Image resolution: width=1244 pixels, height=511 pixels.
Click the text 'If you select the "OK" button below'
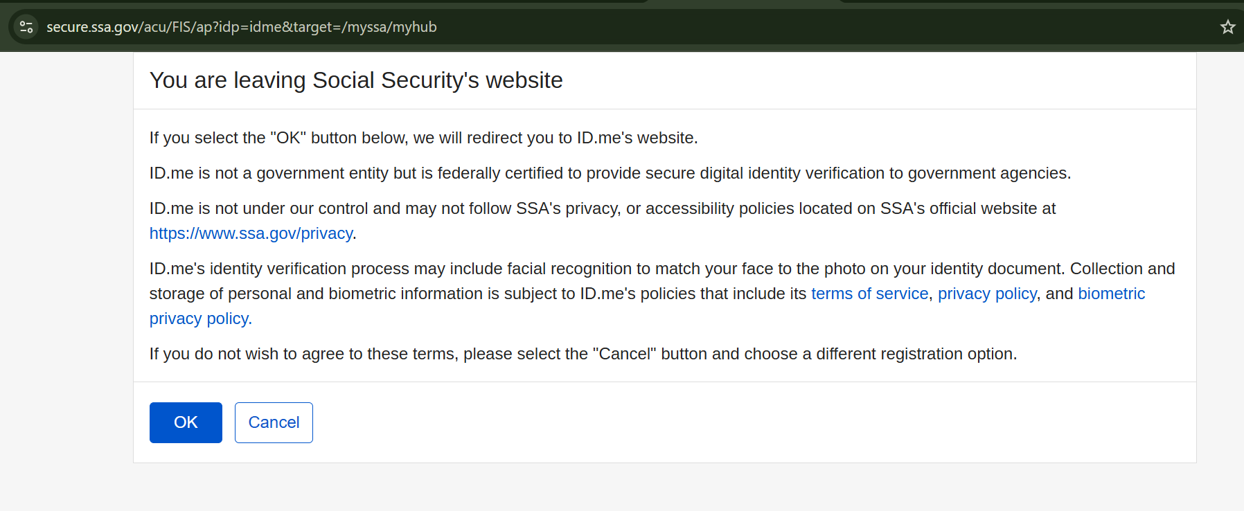(x=278, y=138)
